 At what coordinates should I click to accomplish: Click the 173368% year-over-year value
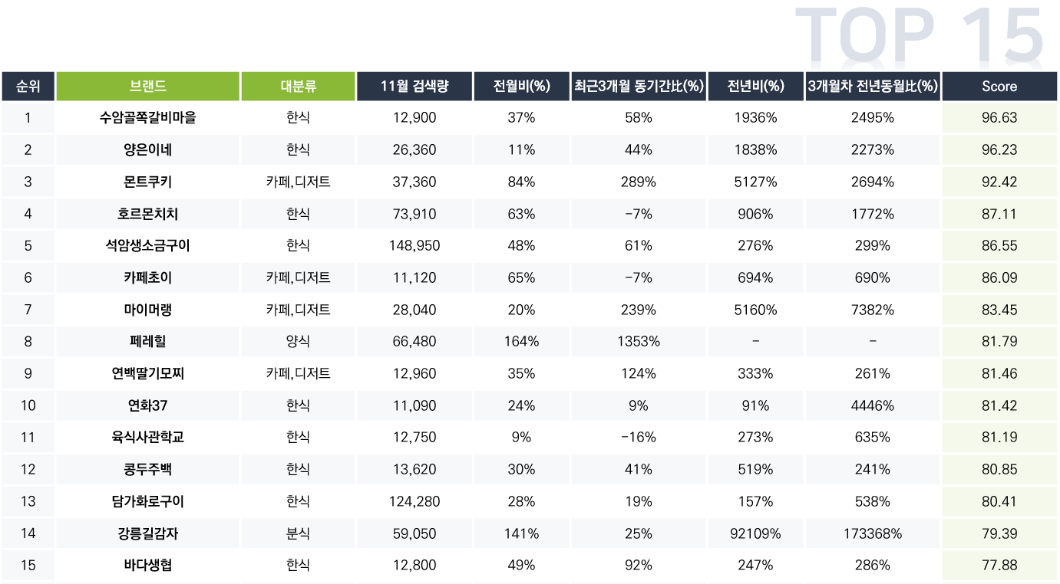click(873, 533)
